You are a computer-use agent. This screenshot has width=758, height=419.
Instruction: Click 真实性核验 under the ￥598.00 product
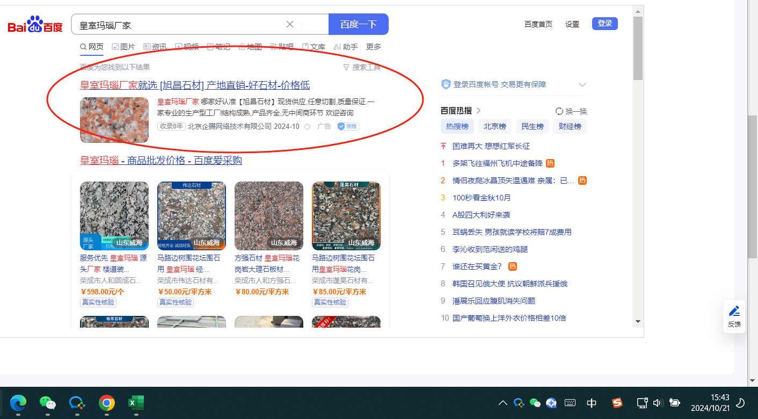coord(98,302)
